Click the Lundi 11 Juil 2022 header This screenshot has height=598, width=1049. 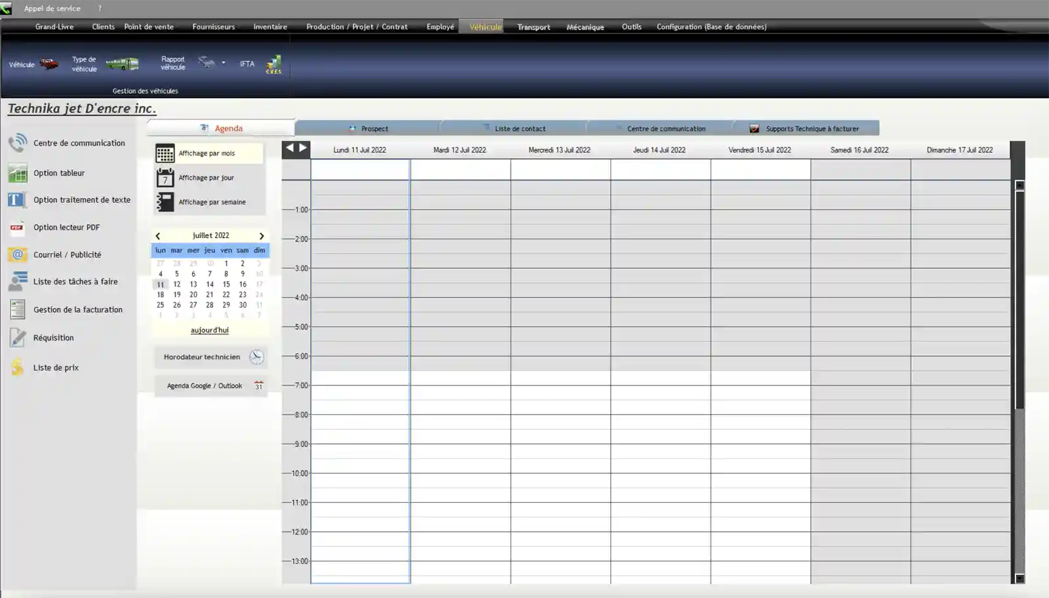point(360,150)
